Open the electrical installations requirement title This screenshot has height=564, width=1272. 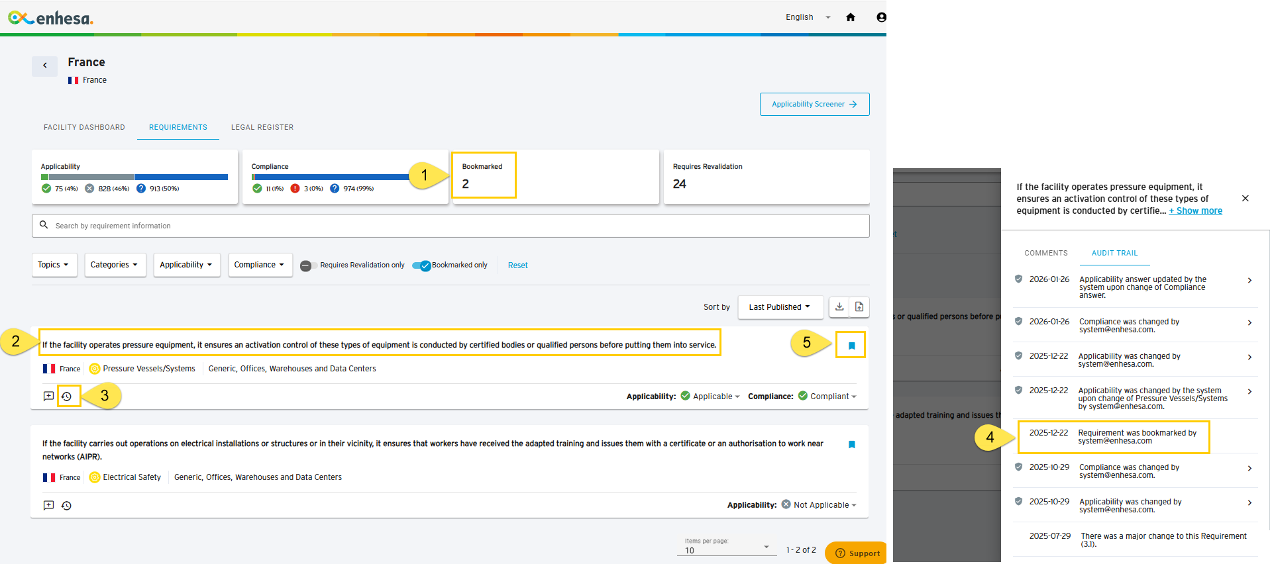[x=433, y=450]
